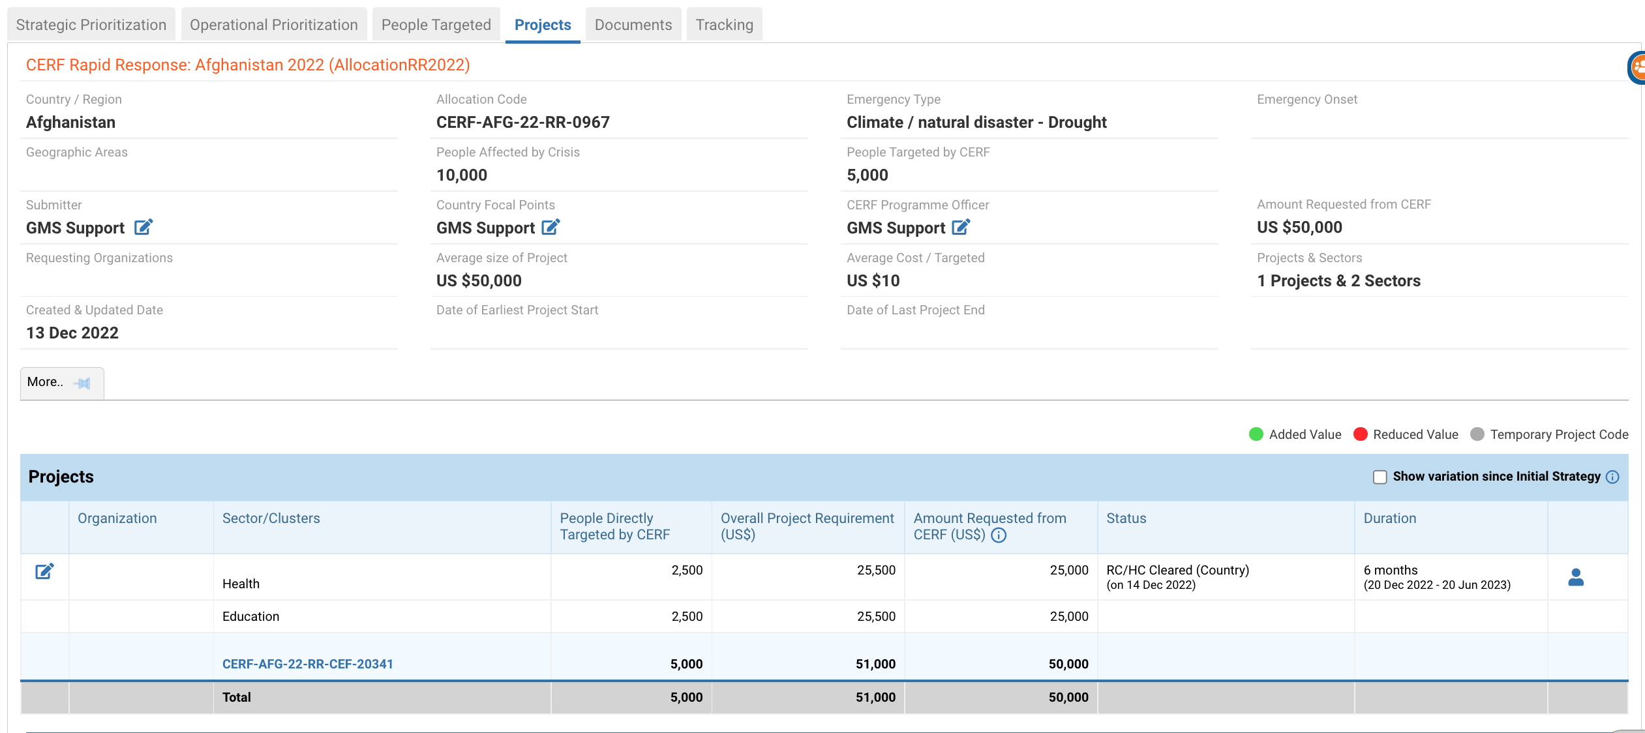The image size is (1645, 733).
Task: Select the Projects tab
Action: [543, 25]
